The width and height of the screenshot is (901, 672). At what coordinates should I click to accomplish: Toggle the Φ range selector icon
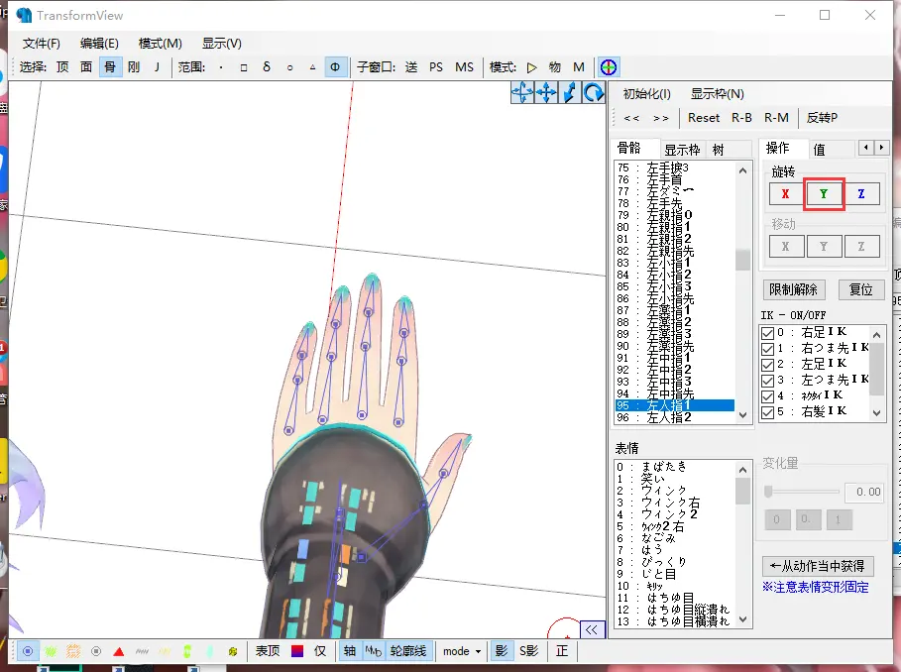tap(335, 67)
